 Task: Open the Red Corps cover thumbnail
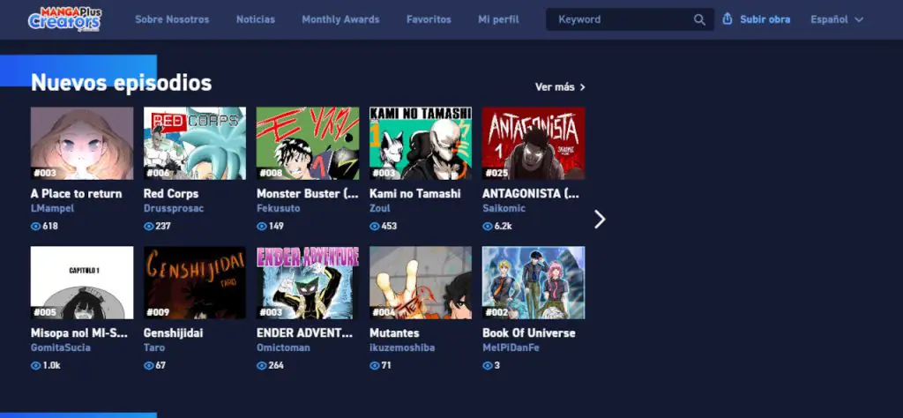coord(195,144)
